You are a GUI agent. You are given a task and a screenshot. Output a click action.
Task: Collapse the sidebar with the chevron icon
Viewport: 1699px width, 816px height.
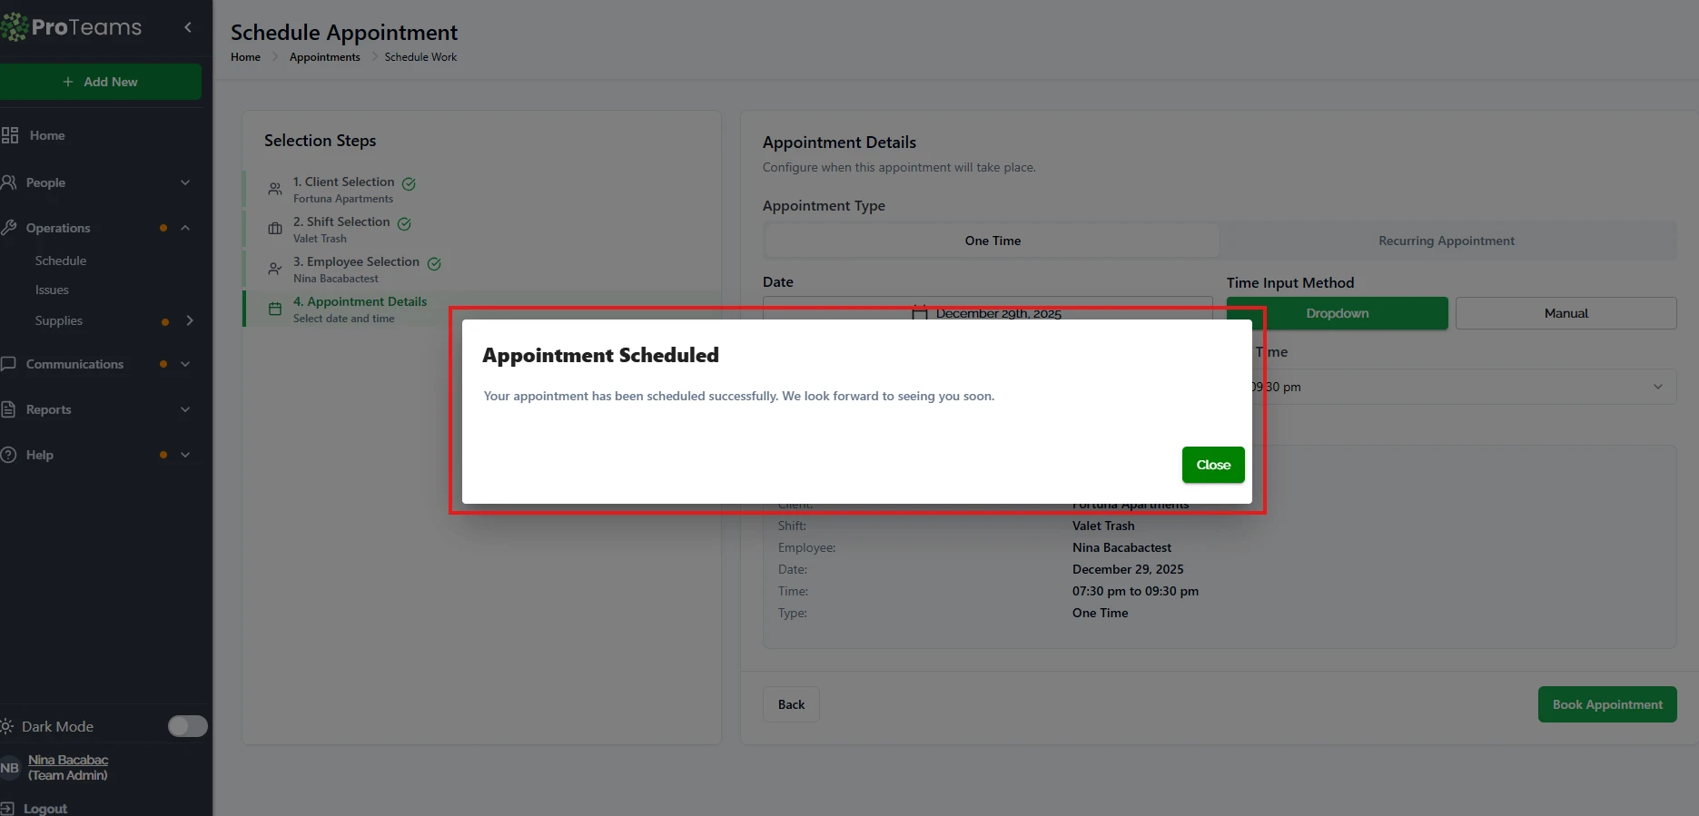(x=188, y=27)
